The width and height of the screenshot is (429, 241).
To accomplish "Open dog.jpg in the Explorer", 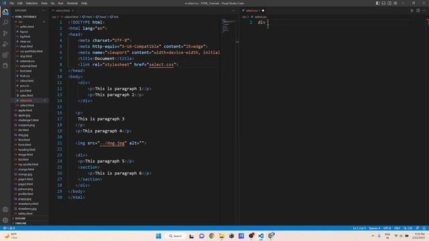I will 23,135.
